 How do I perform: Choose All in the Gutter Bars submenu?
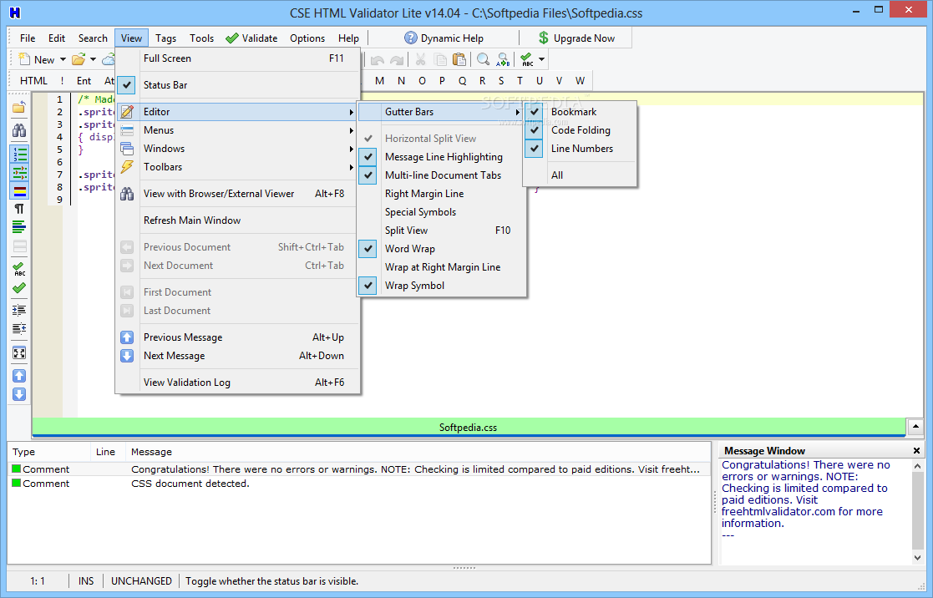point(581,175)
